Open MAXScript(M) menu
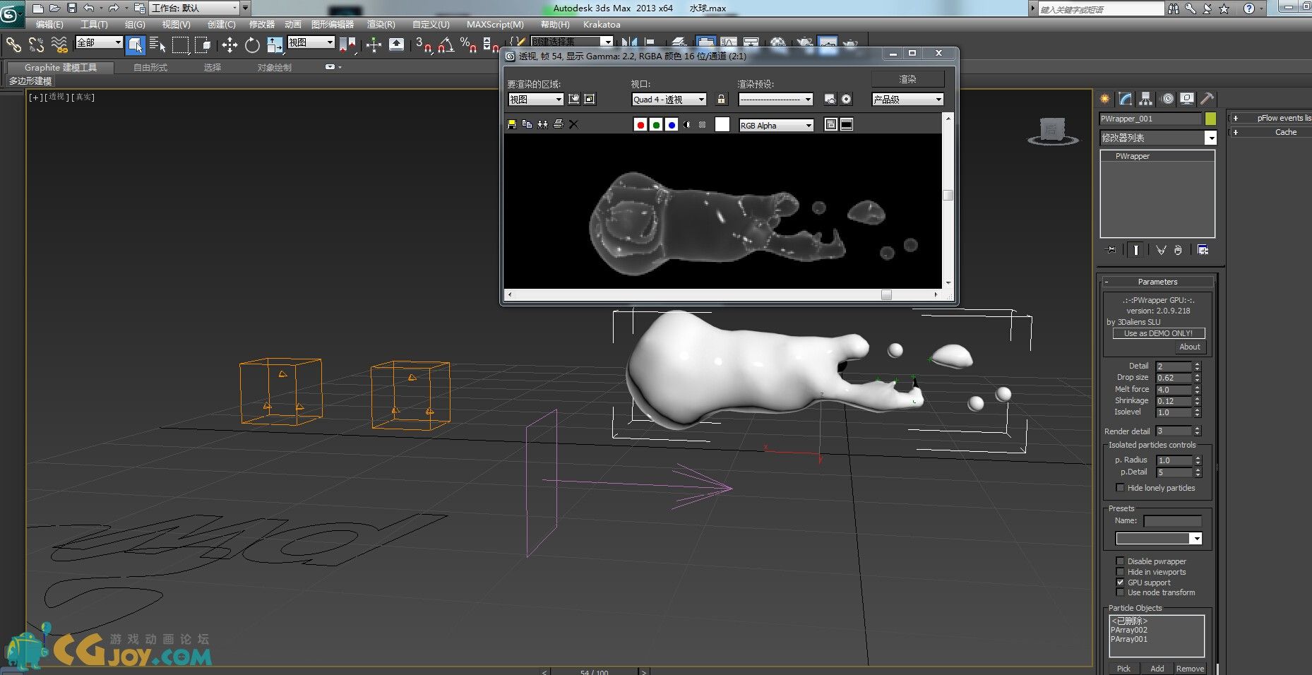Image resolution: width=1312 pixels, height=675 pixels. (x=495, y=24)
